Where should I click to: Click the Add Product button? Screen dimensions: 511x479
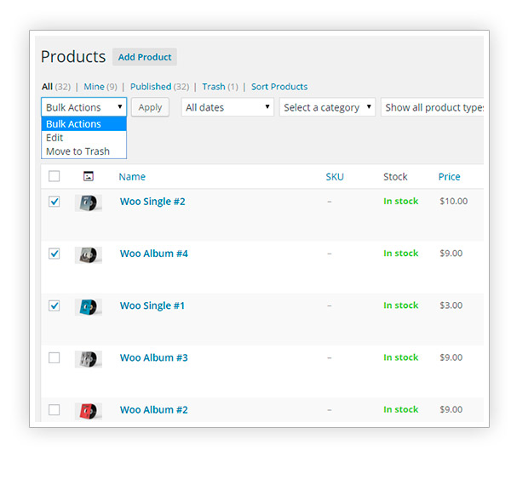pyautogui.click(x=145, y=57)
